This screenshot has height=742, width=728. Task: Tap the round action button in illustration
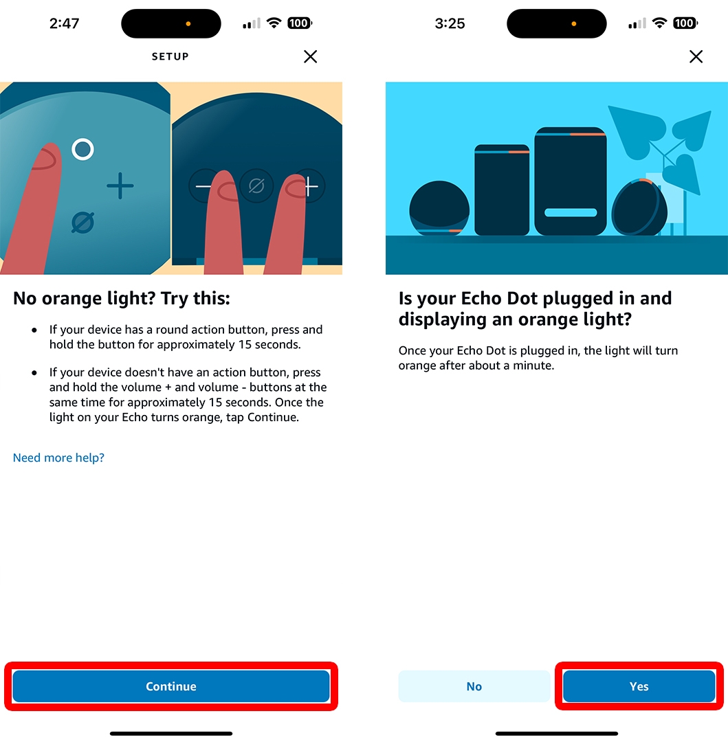[x=82, y=150]
